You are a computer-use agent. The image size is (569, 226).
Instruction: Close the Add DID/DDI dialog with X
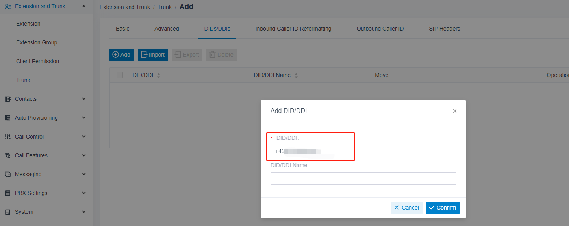(454, 111)
